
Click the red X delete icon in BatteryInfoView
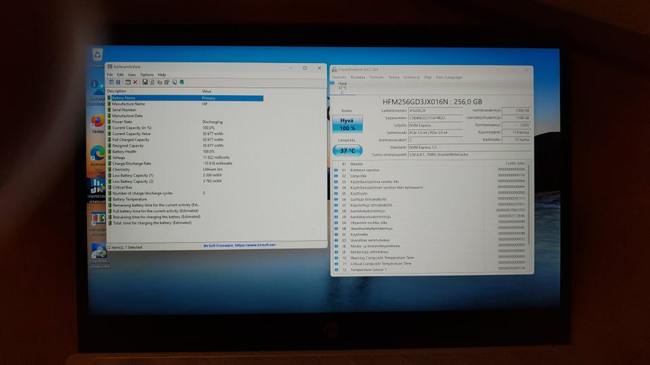tap(135, 82)
